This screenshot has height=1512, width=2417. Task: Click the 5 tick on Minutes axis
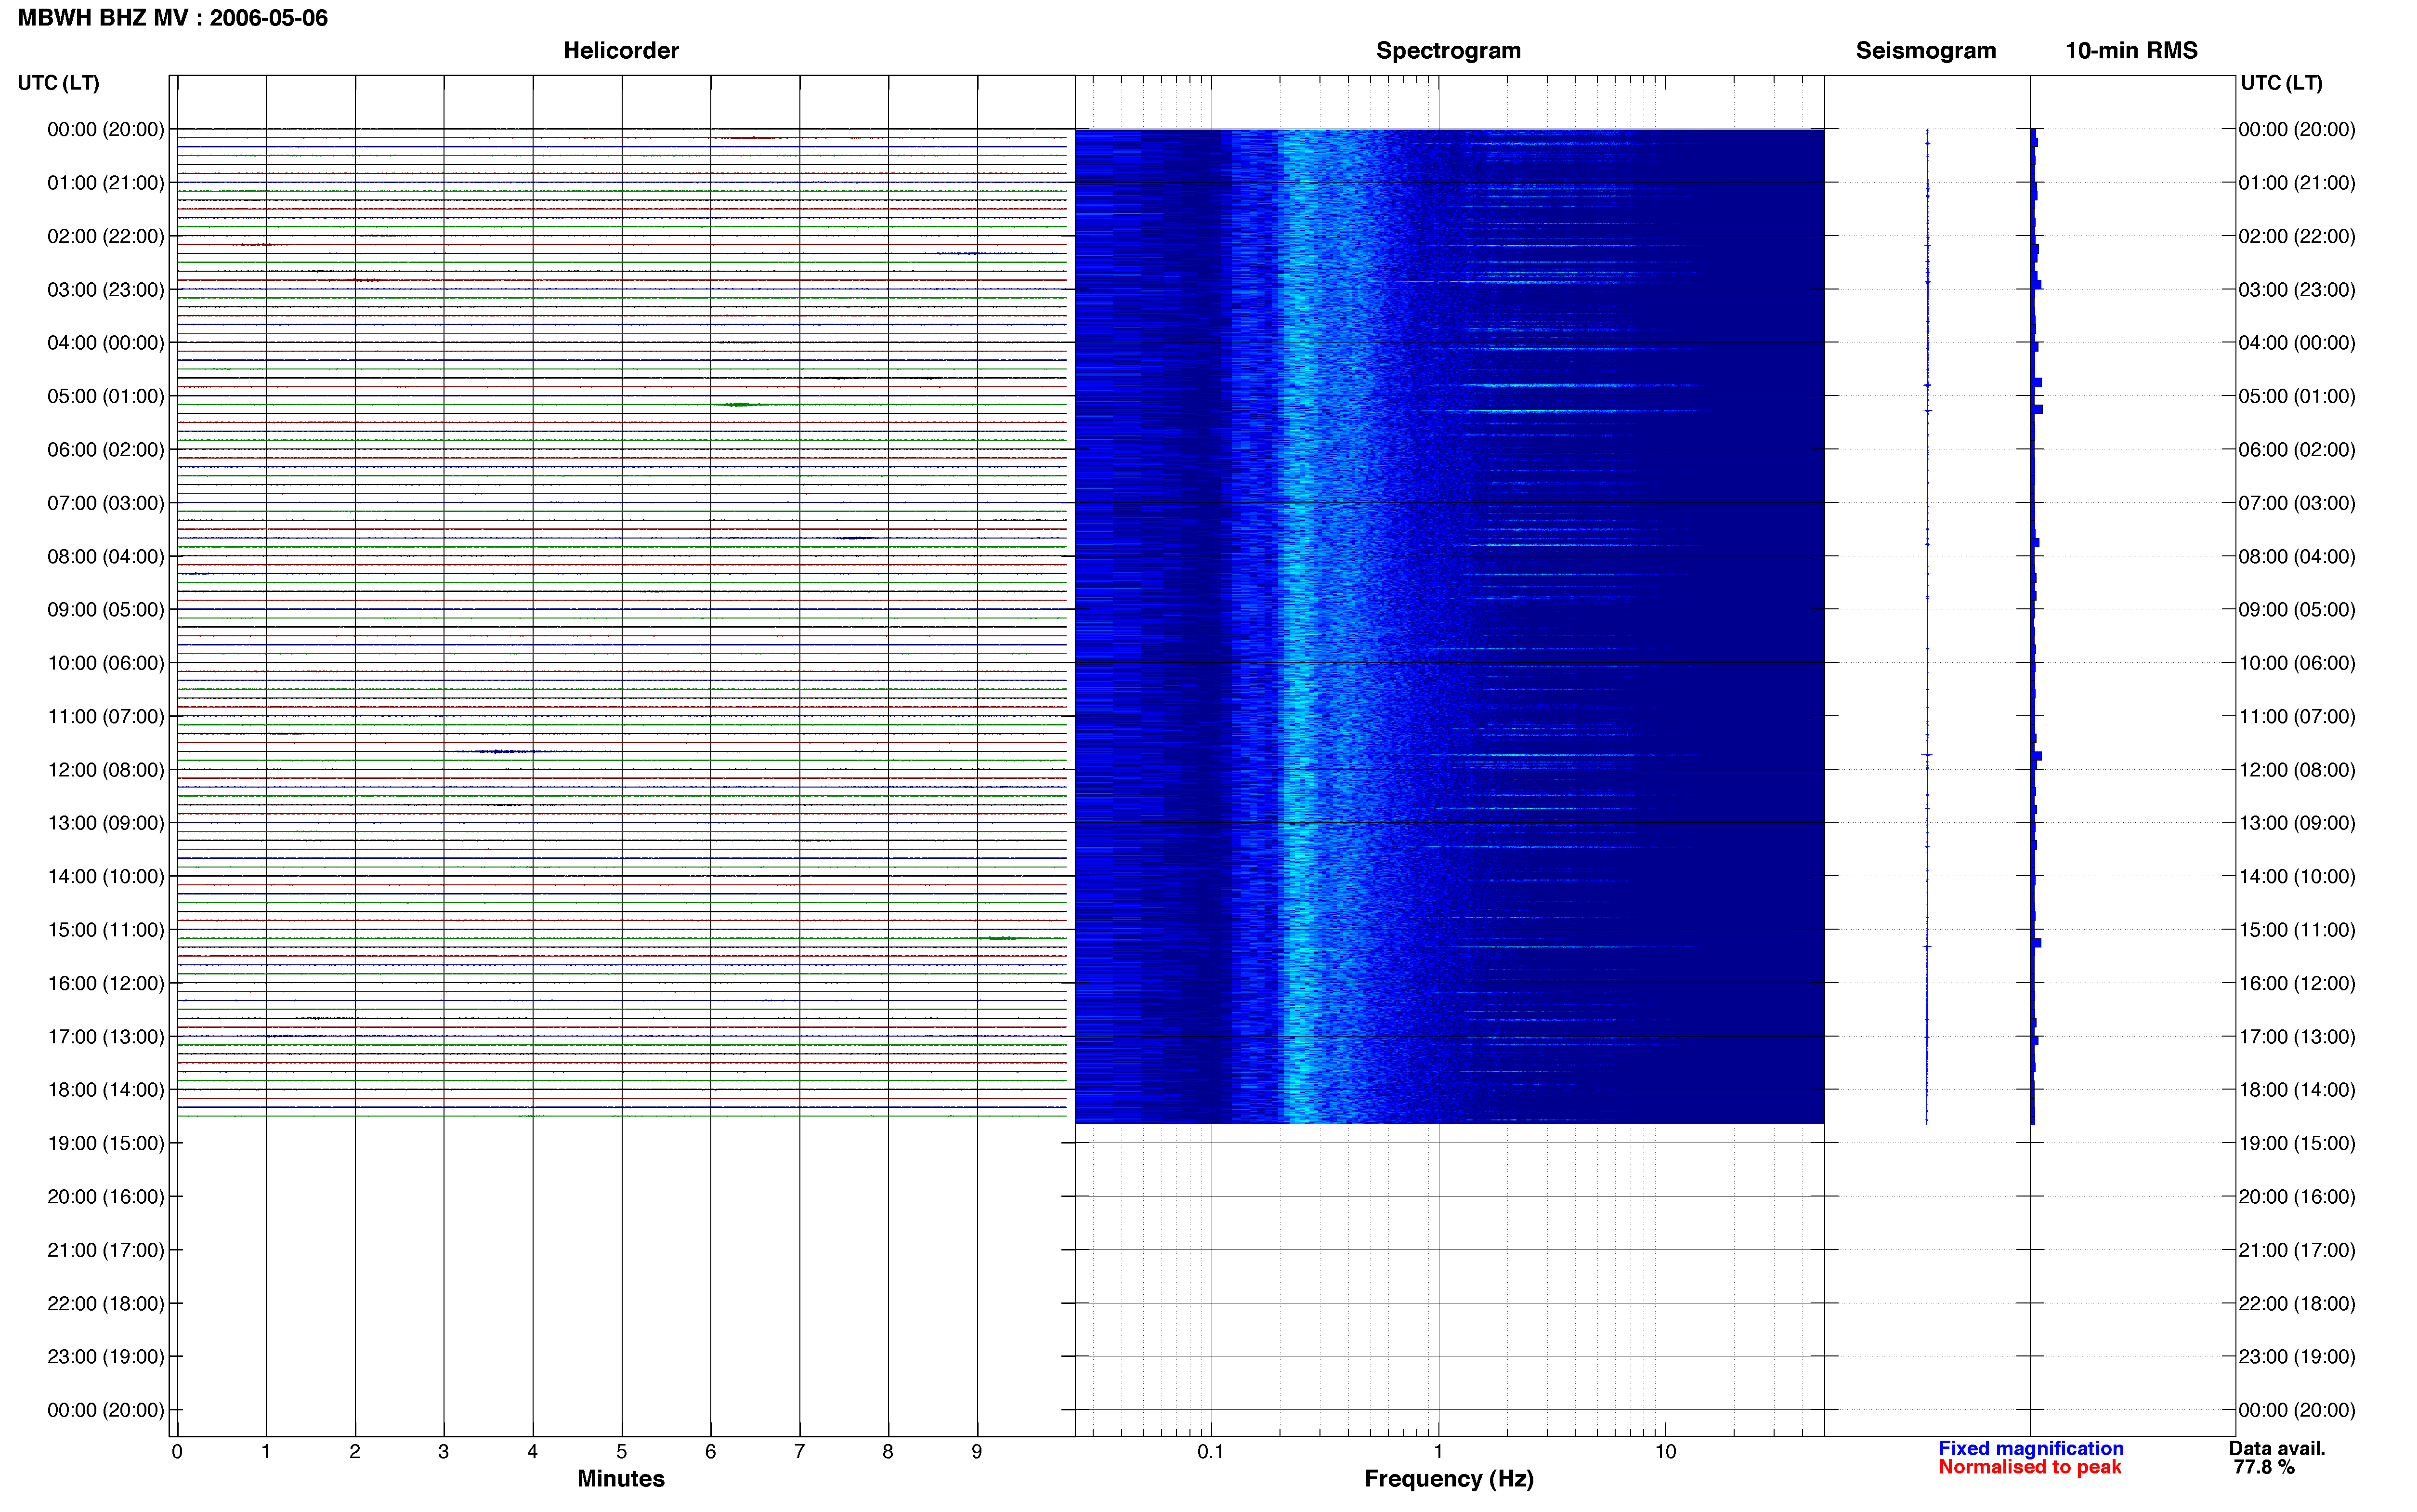[x=622, y=1452]
